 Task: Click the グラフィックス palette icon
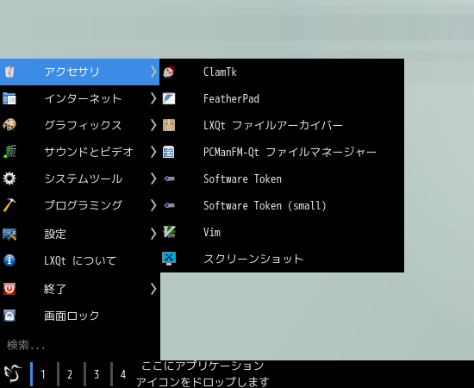(x=9, y=125)
